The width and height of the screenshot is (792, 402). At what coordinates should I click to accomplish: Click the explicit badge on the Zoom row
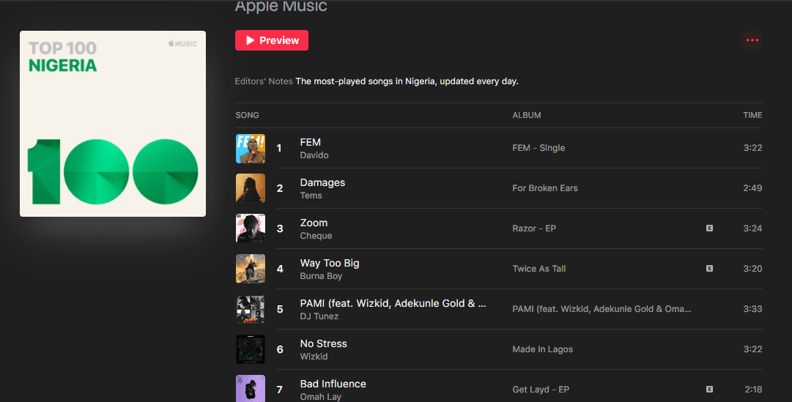[x=709, y=228]
